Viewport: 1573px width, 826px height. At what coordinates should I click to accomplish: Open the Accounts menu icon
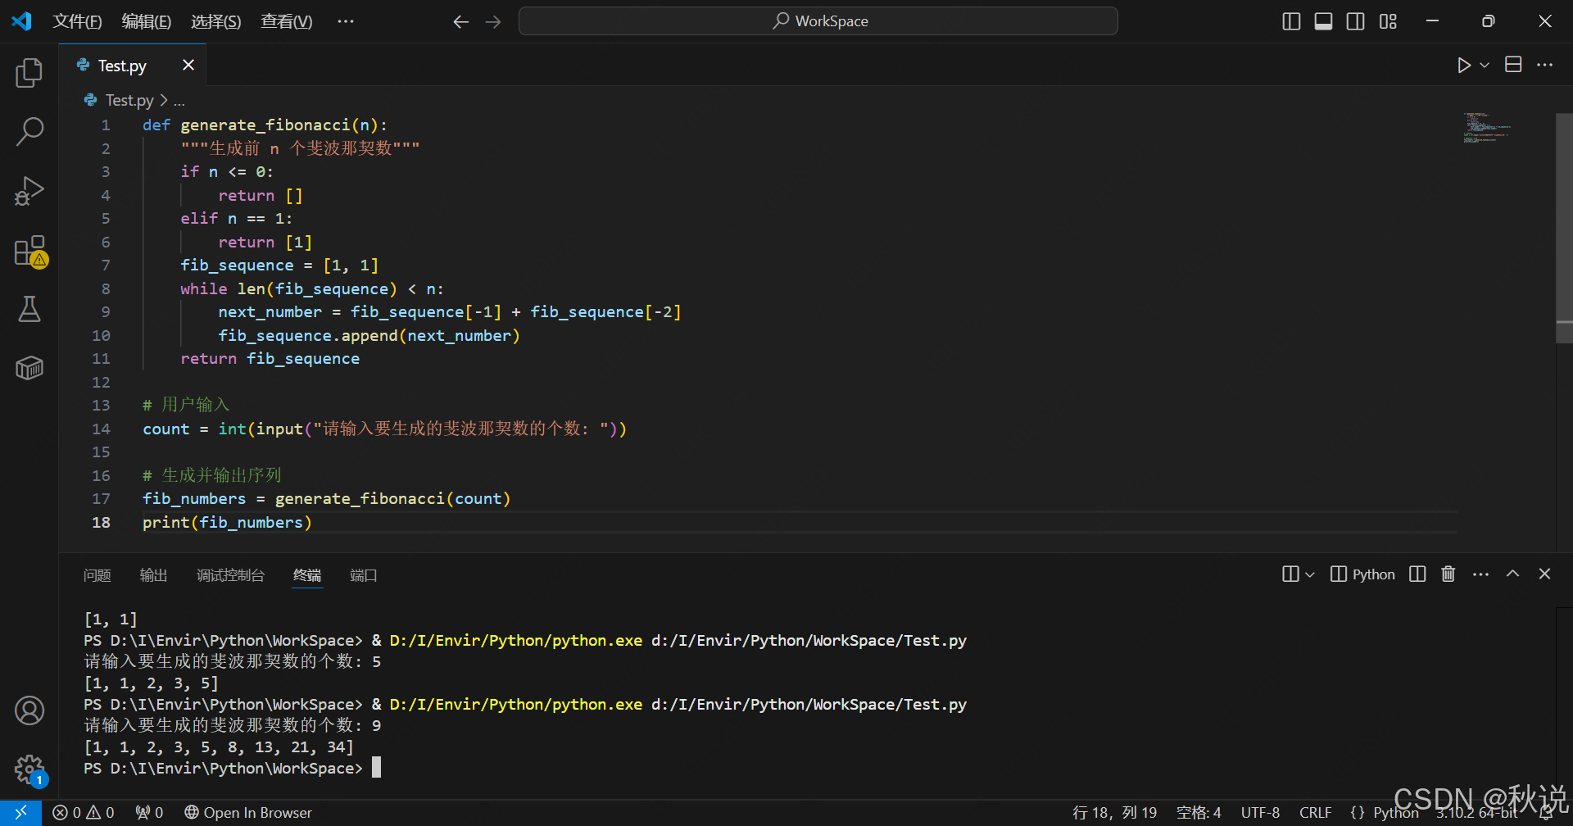(29, 710)
